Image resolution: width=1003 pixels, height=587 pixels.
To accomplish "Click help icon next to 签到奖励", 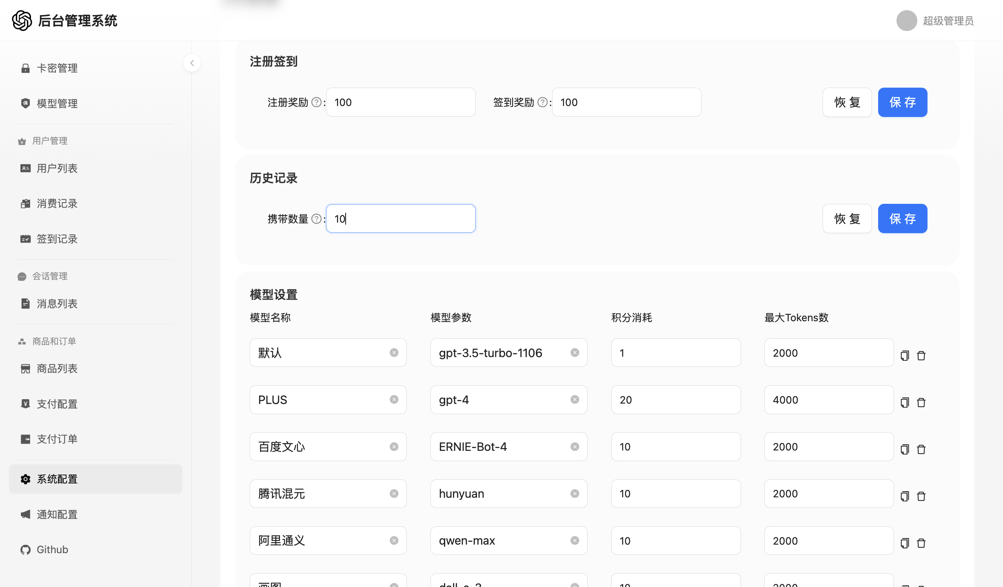I will coord(542,102).
